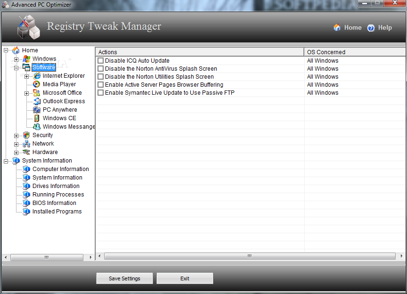Expand the Internet Explorer node

click(26, 77)
